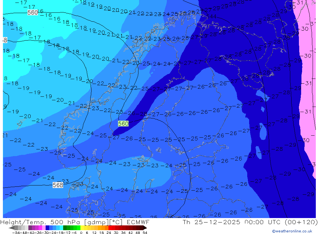This screenshot has height=234, width=319.
Task: Pick the darkest green legend swatch
Action: point(65,228)
